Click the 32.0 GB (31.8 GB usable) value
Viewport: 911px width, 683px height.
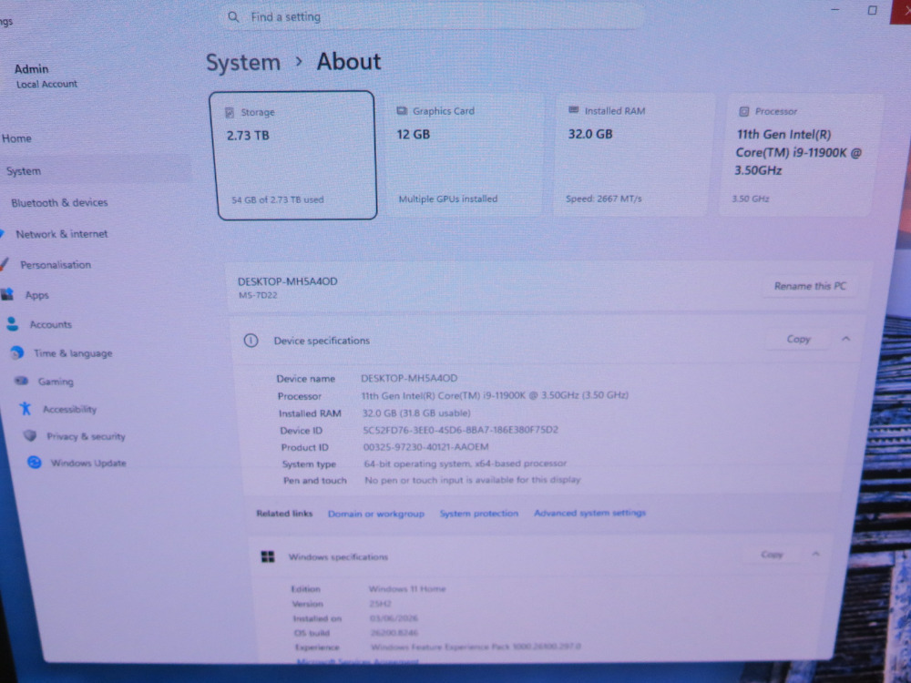point(416,413)
